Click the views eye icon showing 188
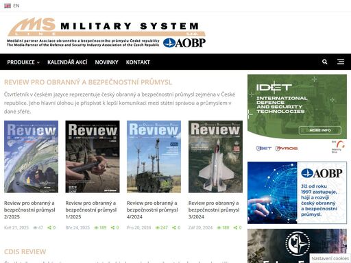Screen dimensions: 351x263 coord(219,227)
